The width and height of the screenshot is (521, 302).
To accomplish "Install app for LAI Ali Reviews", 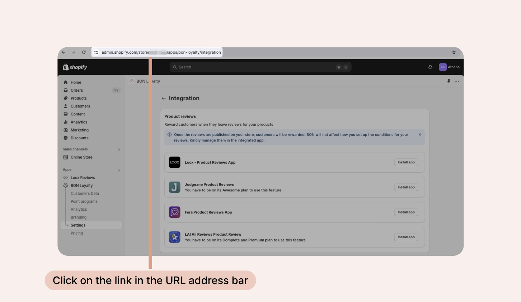I will tap(406, 237).
